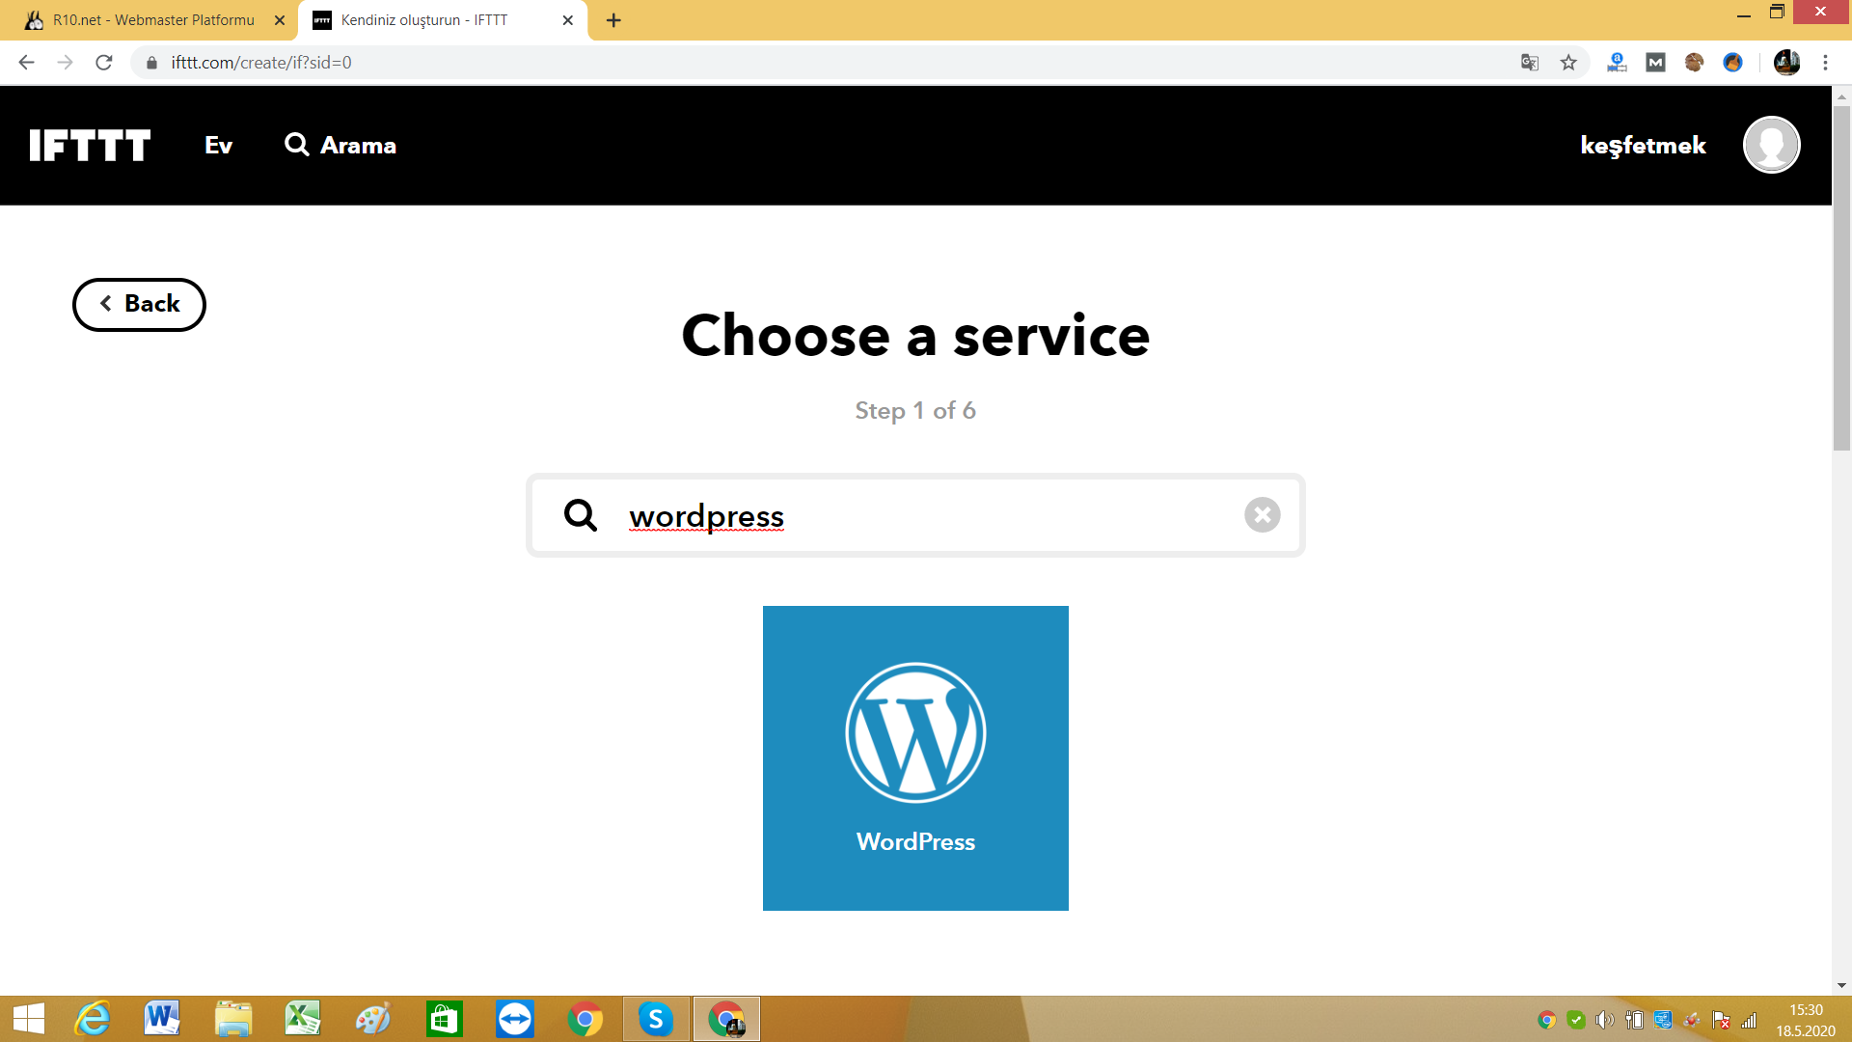Check the battery power tray icon
This screenshot has width=1852, height=1042.
(x=1634, y=1020)
